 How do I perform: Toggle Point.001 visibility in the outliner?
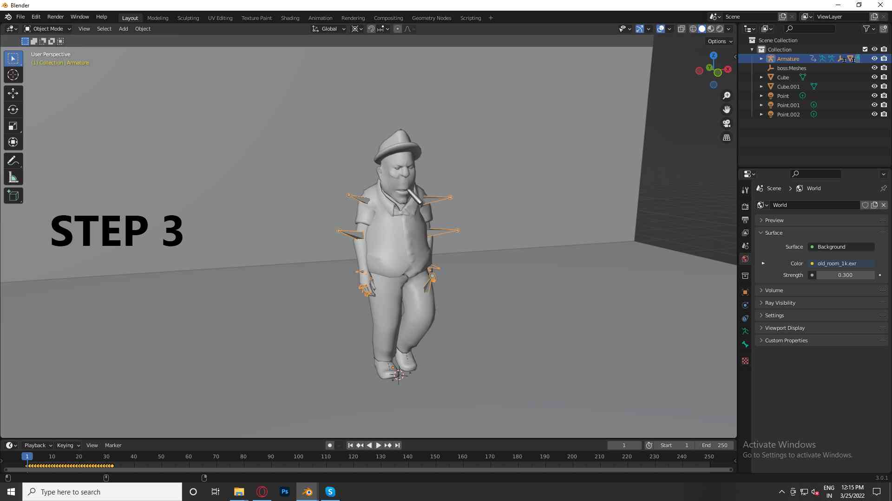point(875,105)
